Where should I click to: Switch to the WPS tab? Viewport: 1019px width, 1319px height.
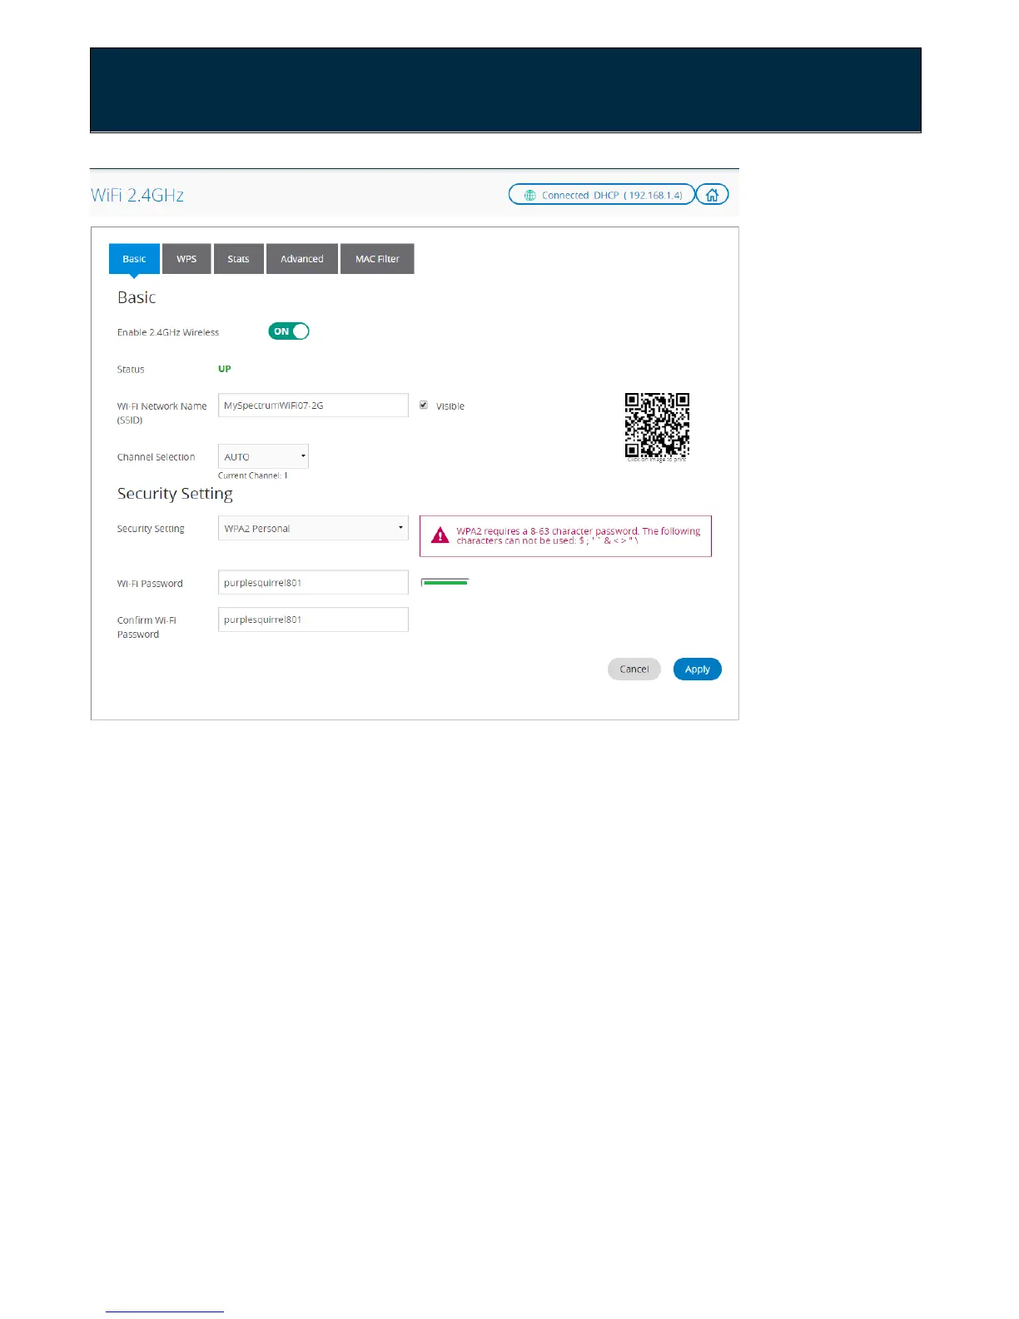tap(186, 259)
